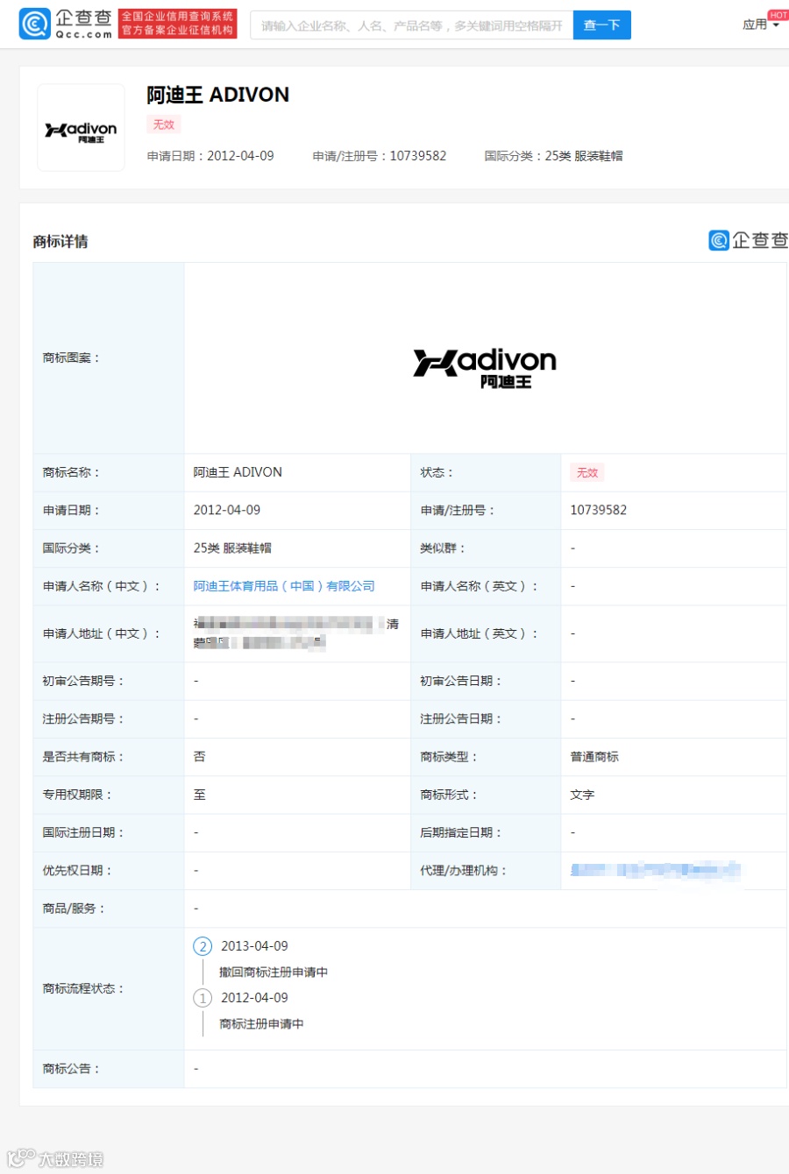
Task: Click the 企查查 watermark logo beside 商标详情
Action: [749, 240]
